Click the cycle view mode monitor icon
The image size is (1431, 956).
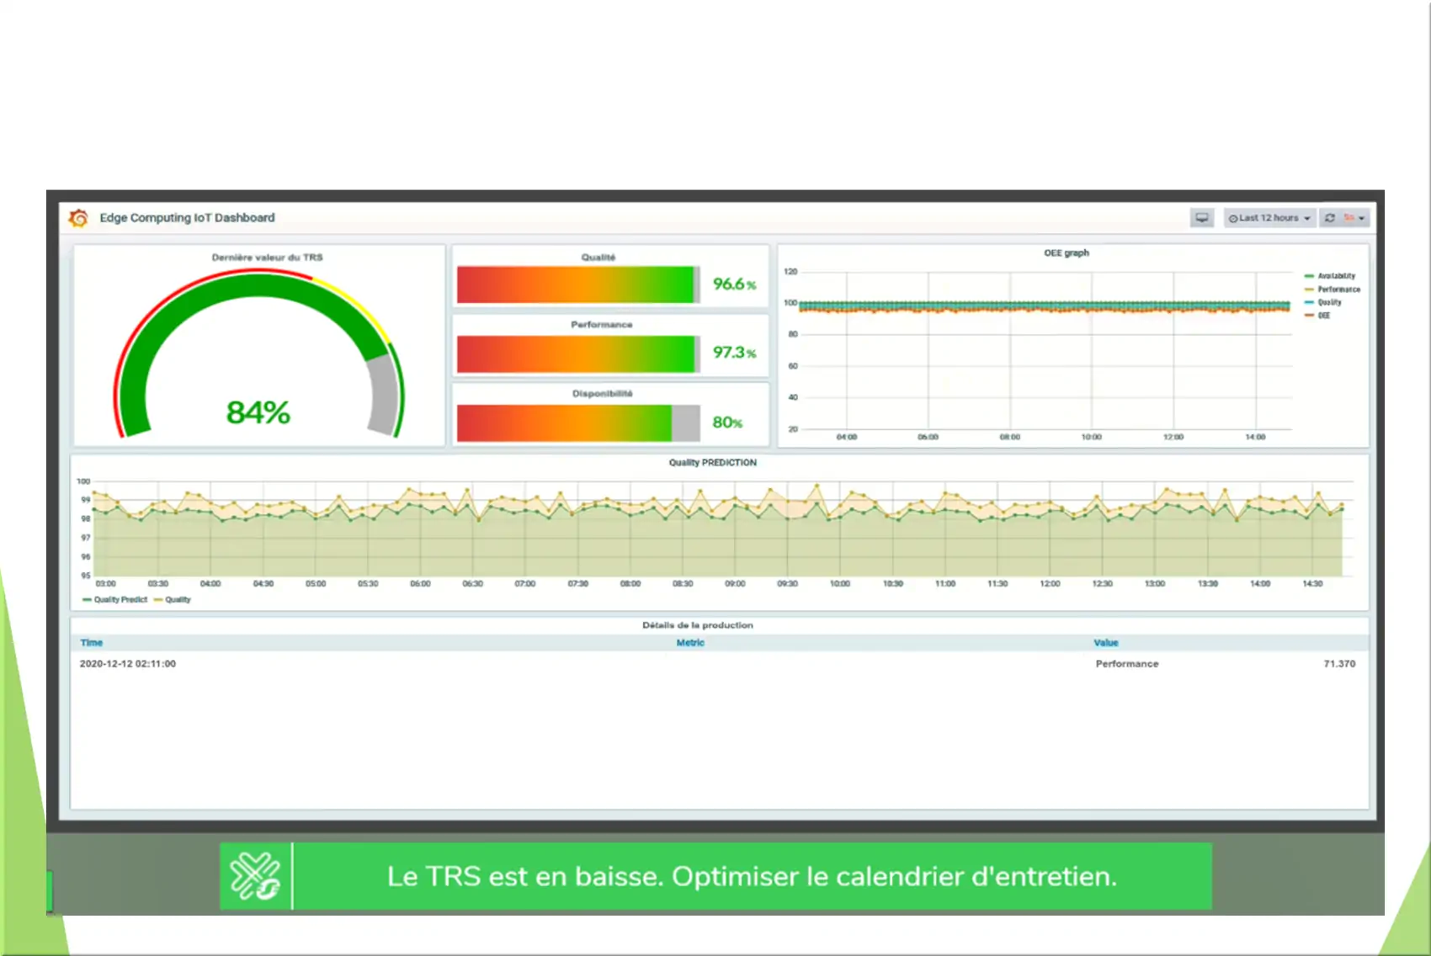(x=1202, y=218)
